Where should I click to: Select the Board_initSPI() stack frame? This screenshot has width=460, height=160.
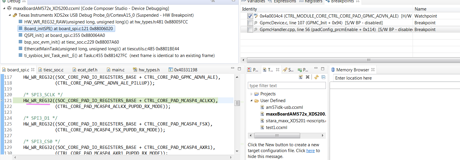click(66, 28)
